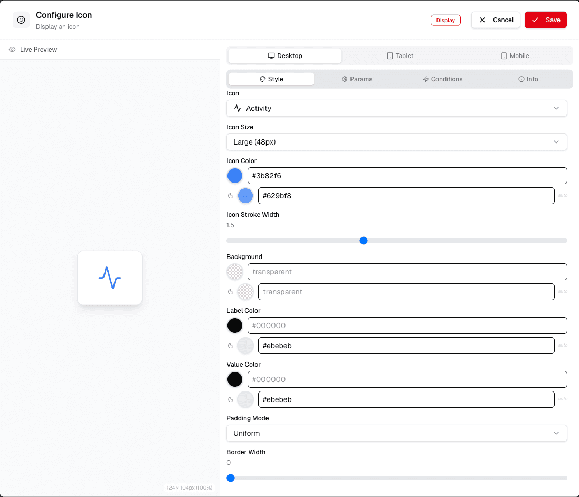The width and height of the screenshot is (579, 497).
Task: Click the dark-mode Value Color #ebebeb swatch
Action: pyautogui.click(x=245, y=399)
